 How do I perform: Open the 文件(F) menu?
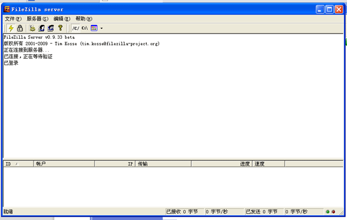[13, 19]
